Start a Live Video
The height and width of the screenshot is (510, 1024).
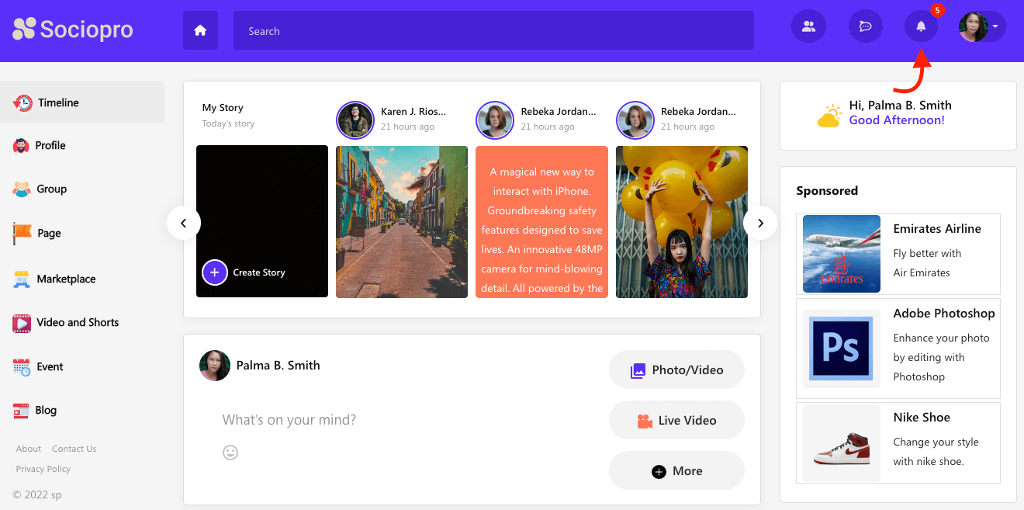[x=676, y=421]
